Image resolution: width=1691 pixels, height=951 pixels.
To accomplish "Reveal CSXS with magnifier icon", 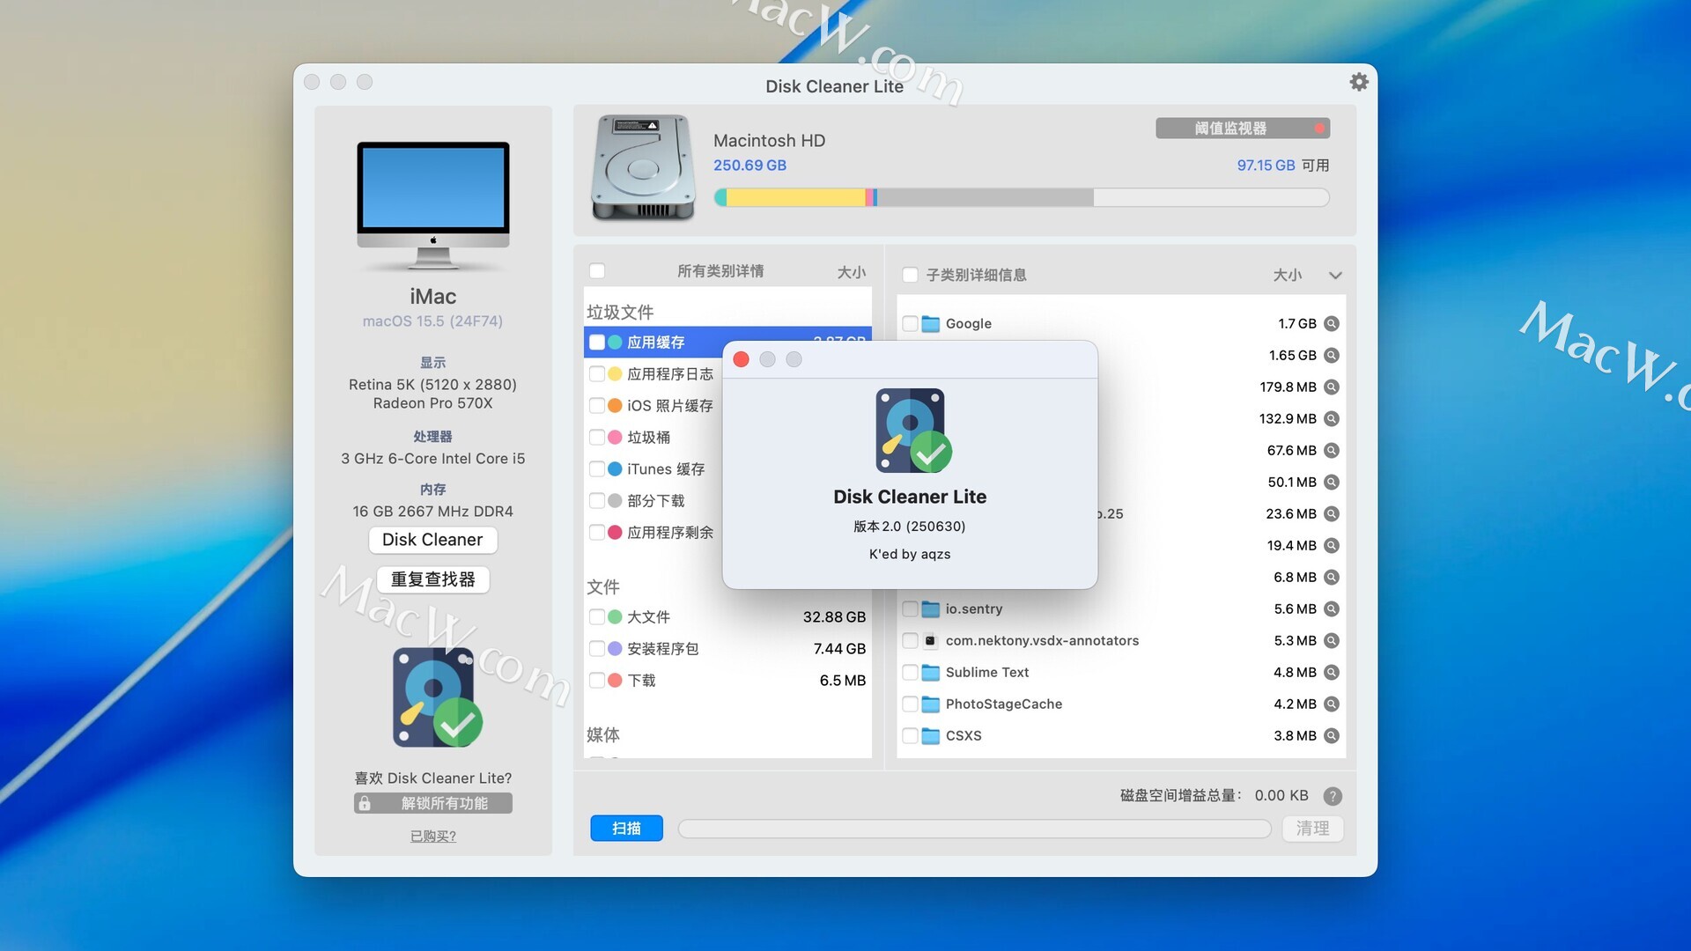I will (1332, 736).
